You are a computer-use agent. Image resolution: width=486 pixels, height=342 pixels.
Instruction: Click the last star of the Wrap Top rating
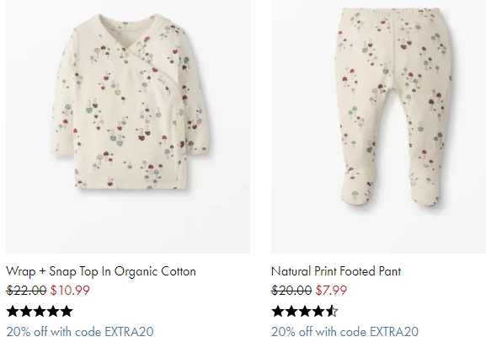(x=67, y=312)
